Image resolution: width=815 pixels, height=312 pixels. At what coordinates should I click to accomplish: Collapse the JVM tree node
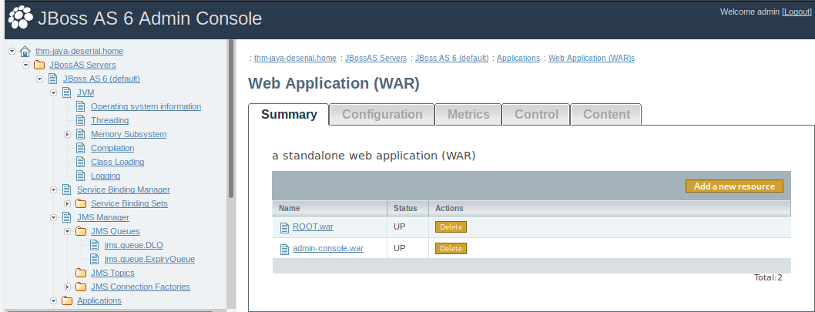[x=53, y=92]
